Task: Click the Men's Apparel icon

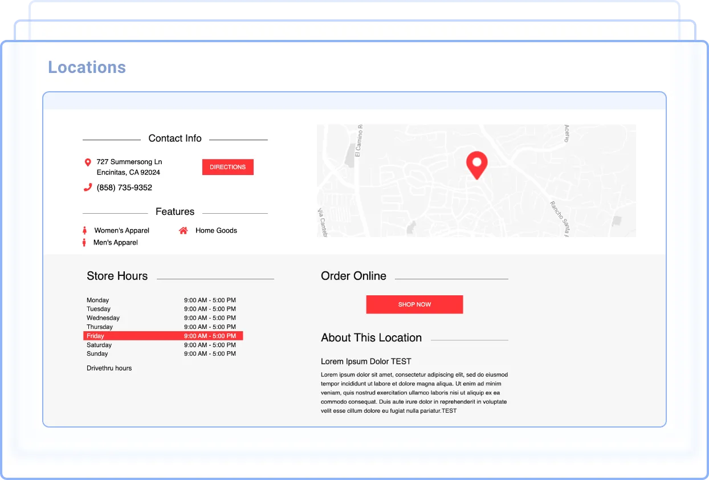Action: [x=84, y=242]
